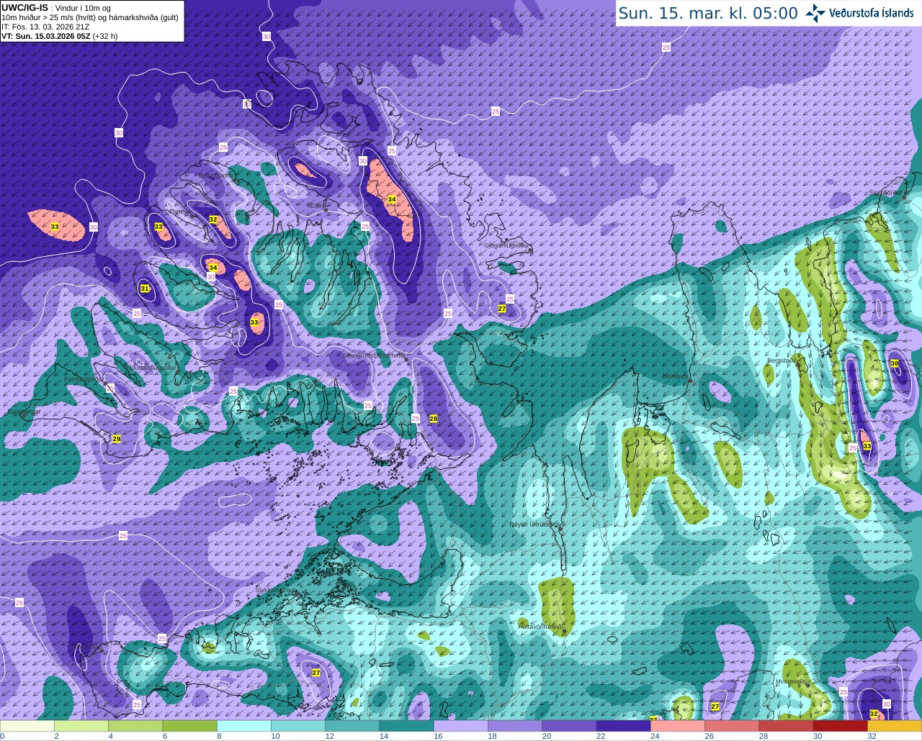
Task: Click the legend scale number 24
Action: 654,736
